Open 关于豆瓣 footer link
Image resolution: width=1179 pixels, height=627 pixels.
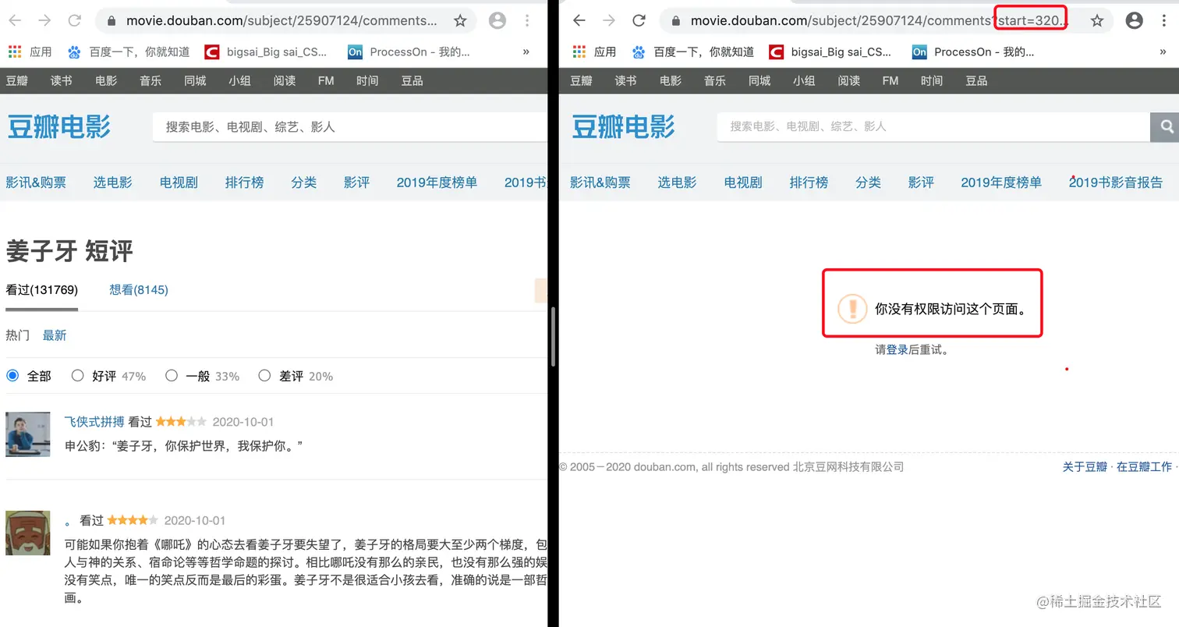click(x=1085, y=467)
